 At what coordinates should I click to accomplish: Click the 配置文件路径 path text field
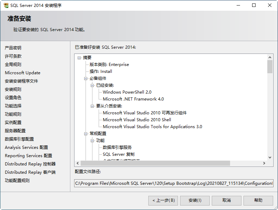pyautogui.click(x=174, y=183)
